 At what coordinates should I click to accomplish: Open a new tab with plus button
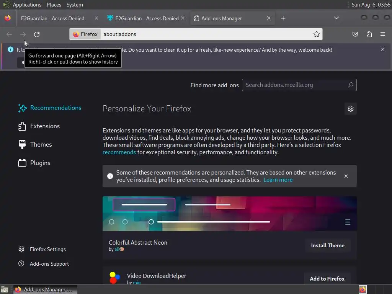click(x=283, y=18)
